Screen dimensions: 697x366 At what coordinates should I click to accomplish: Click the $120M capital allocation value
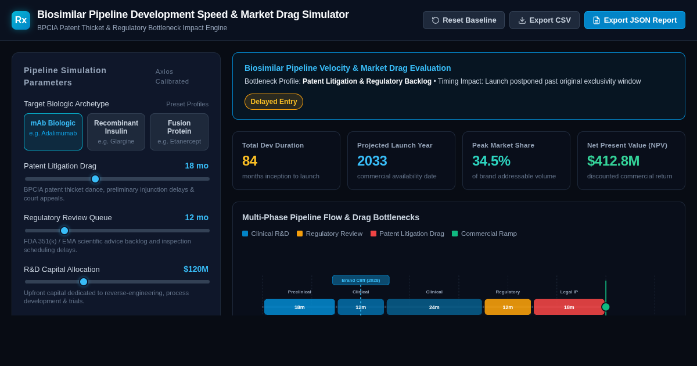tap(196, 269)
